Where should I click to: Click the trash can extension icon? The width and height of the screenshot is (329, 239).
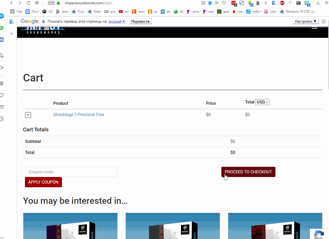coord(258,3)
